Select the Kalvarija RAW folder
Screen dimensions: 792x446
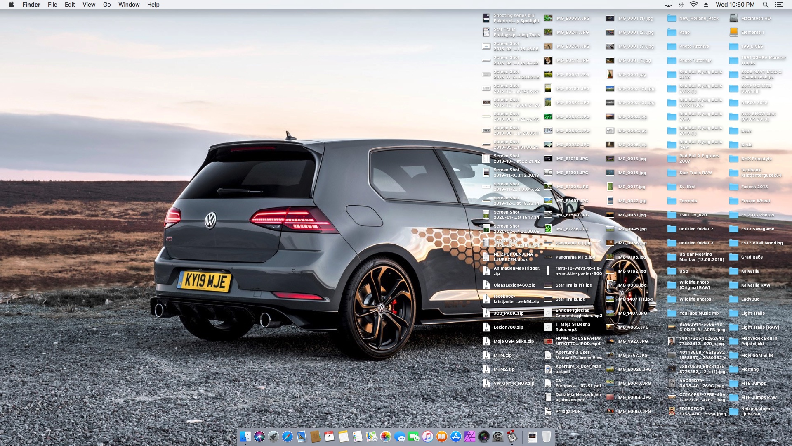point(750,285)
